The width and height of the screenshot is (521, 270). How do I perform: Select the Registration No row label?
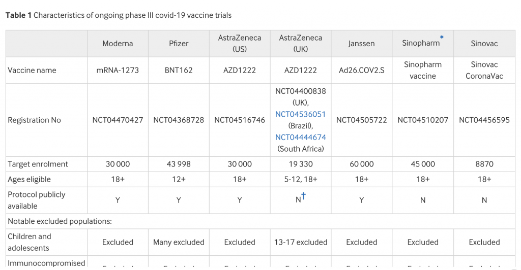coord(34,120)
